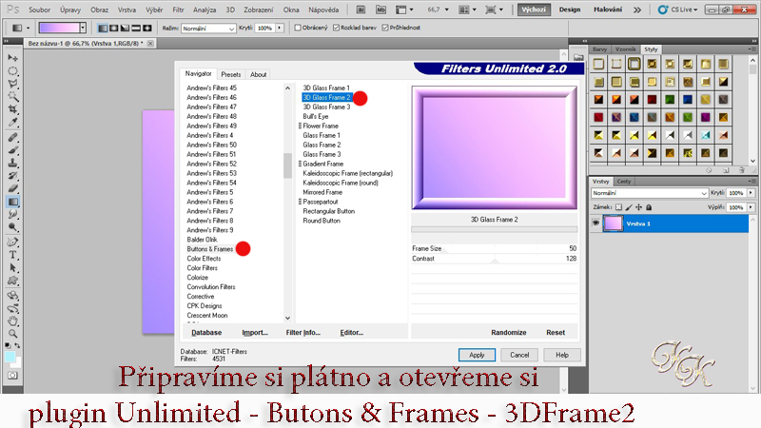Select the Clone Stamp tool
This screenshot has height=428, width=761.
pyautogui.click(x=12, y=164)
